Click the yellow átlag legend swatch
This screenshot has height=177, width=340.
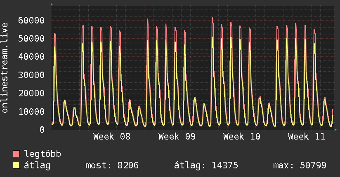(16, 165)
